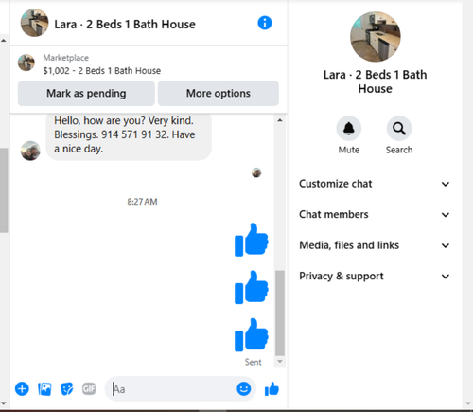This screenshot has width=473, height=412.
Task: Click the small seen-by avatar indicator
Action: pos(256,172)
